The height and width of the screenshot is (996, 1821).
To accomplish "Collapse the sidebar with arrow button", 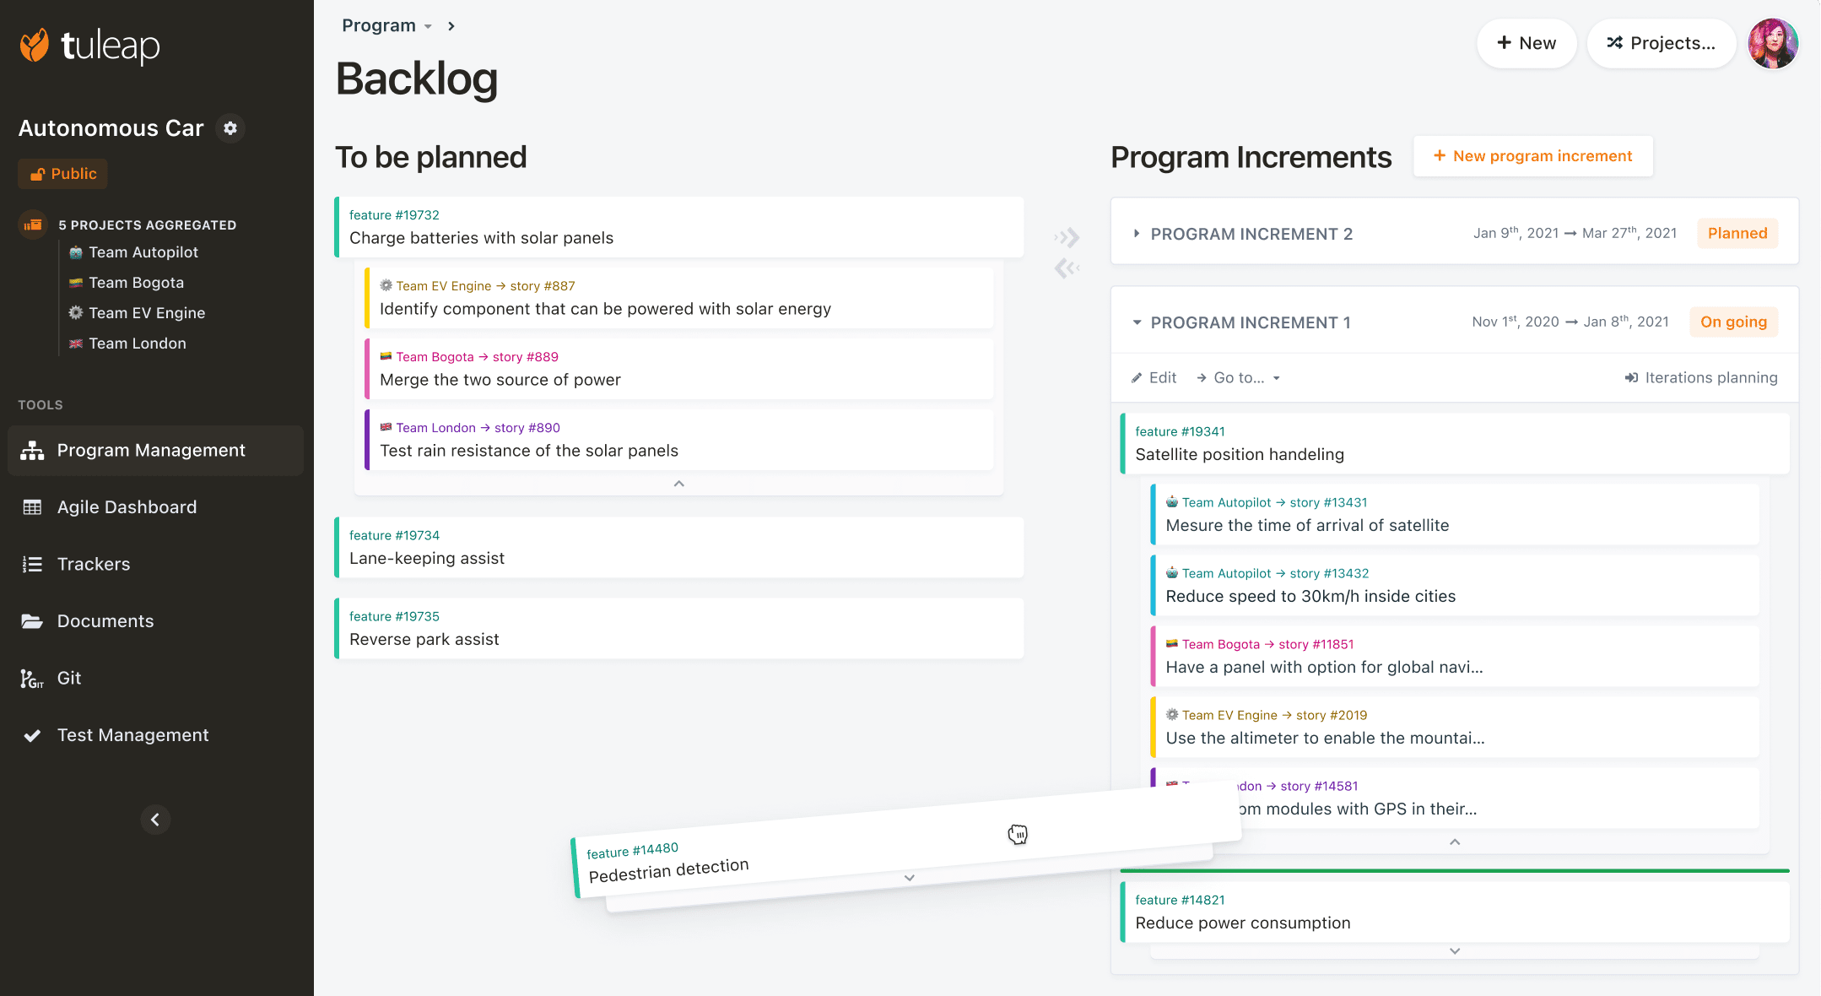I will 155,820.
